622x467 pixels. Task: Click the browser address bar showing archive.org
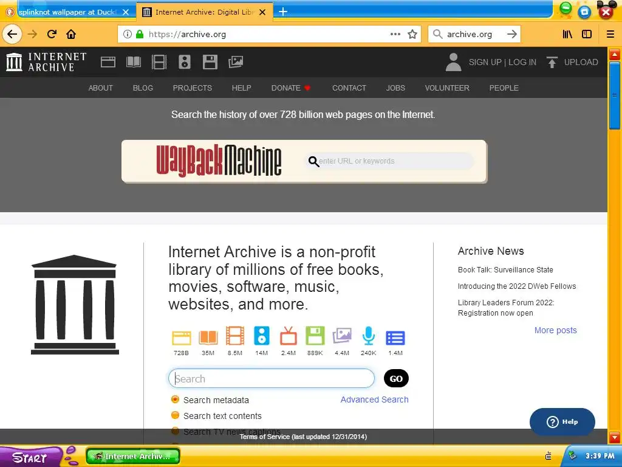(x=269, y=34)
